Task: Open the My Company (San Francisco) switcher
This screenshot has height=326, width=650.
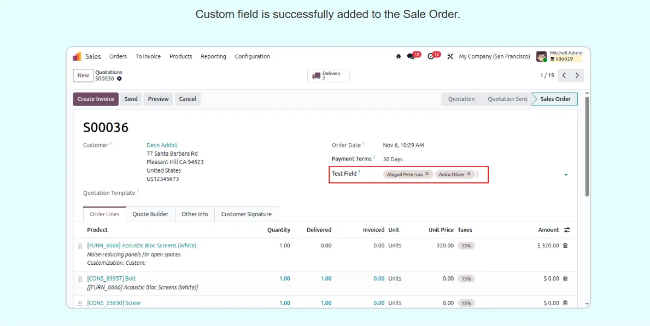Action: (494, 56)
